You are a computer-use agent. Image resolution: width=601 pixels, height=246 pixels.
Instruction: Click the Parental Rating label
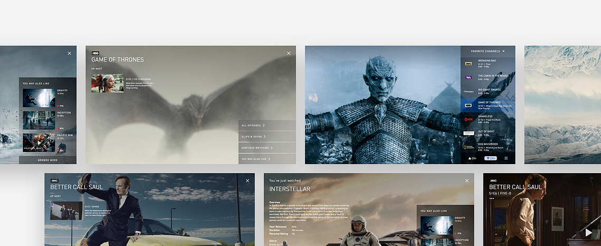(279, 234)
